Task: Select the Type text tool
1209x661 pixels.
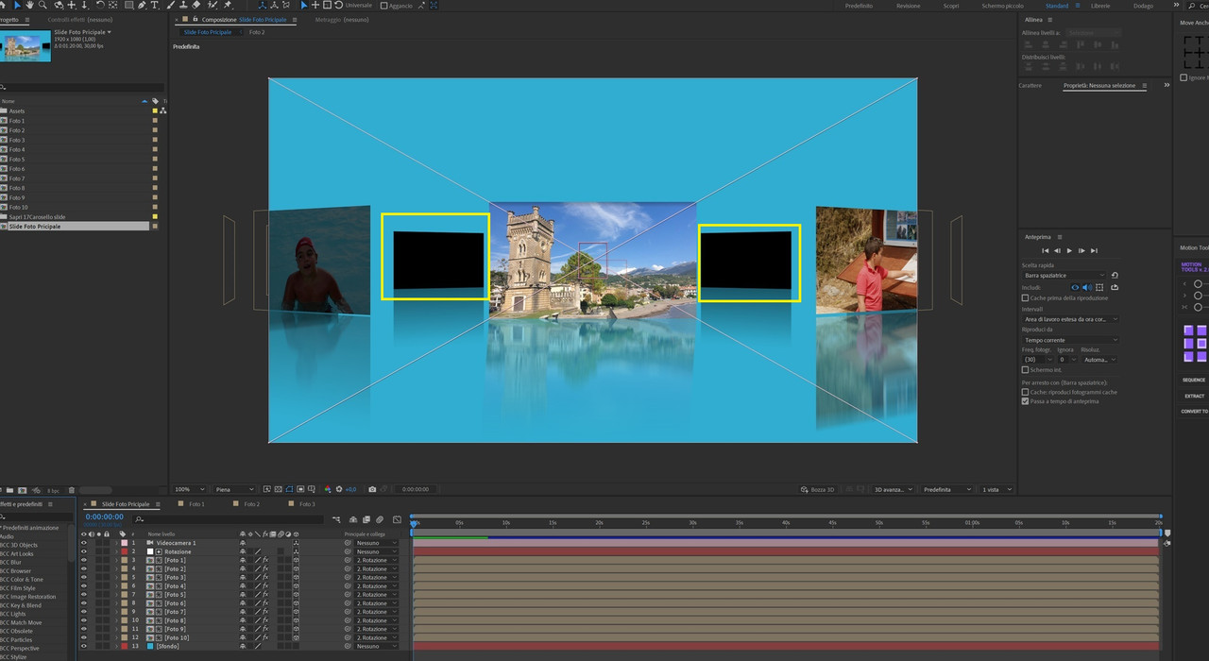Action: point(154,5)
